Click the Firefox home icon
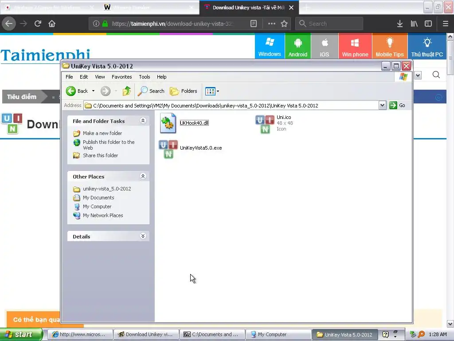Image resolution: width=454 pixels, height=341 pixels. (x=52, y=24)
